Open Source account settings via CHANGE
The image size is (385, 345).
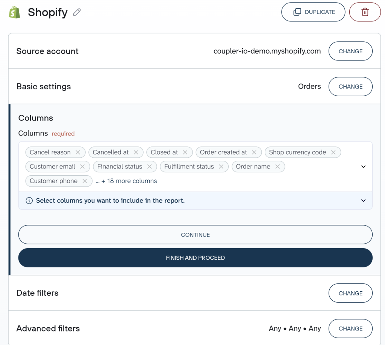click(x=350, y=51)
